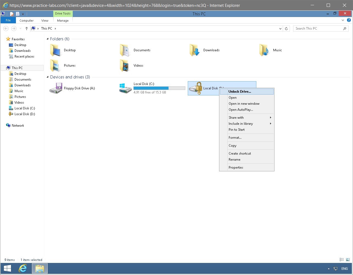Switch to large thumbnails via status bar icon
Screen dimensions: 353x275
pyautogui.click(x=347, y=259)
